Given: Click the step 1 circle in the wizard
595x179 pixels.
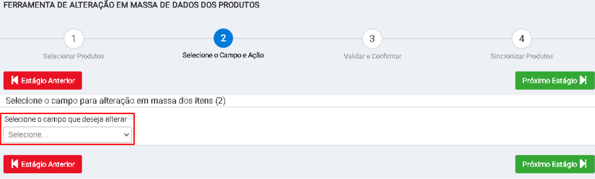Looking at the screenshot, I should tap(73, 39).
